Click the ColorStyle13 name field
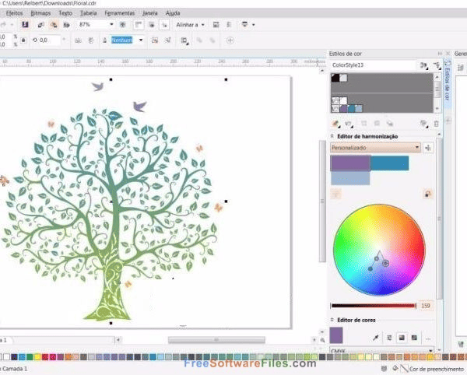Screen dimensions: 467x375 click(372, 65)
